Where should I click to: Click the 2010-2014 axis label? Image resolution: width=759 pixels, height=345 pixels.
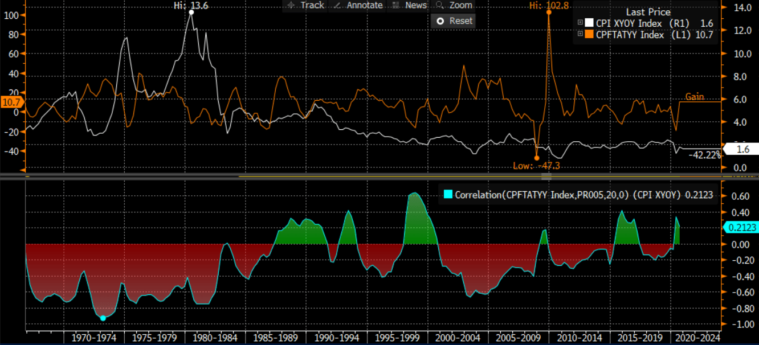coord(581,338)
